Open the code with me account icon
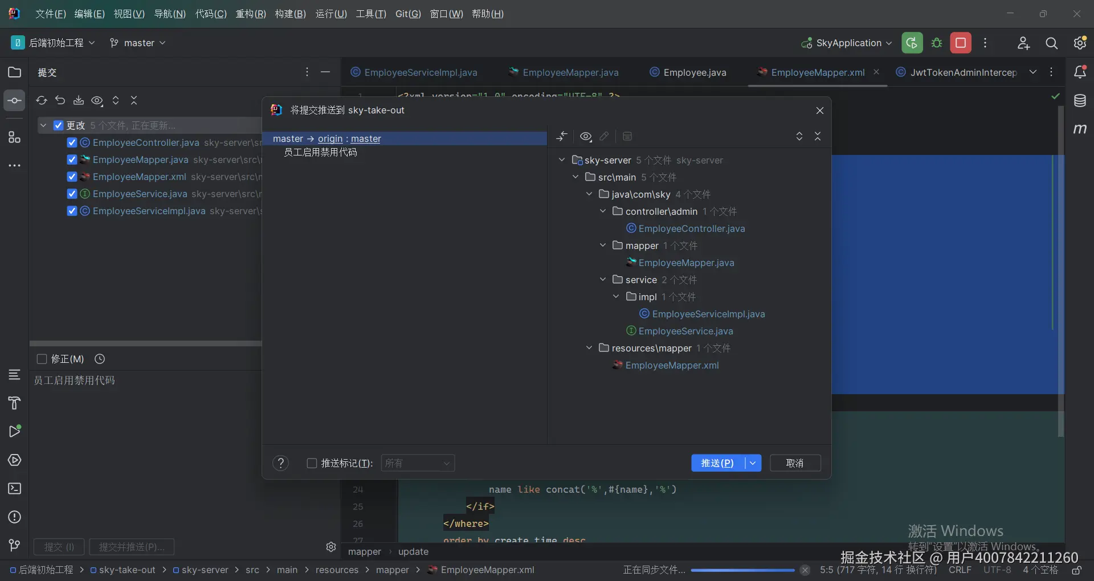This screenshot has width=1094, height=581. tap(1023, 43)
